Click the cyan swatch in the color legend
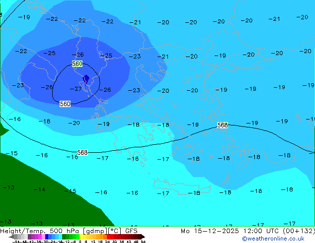 pyautogui.click(x=60, y=237)
